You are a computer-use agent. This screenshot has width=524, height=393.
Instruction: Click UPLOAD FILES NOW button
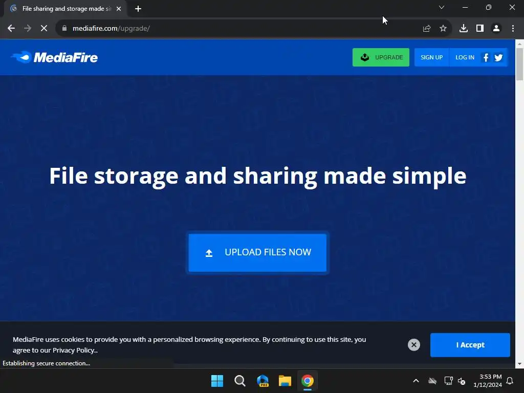257,253
